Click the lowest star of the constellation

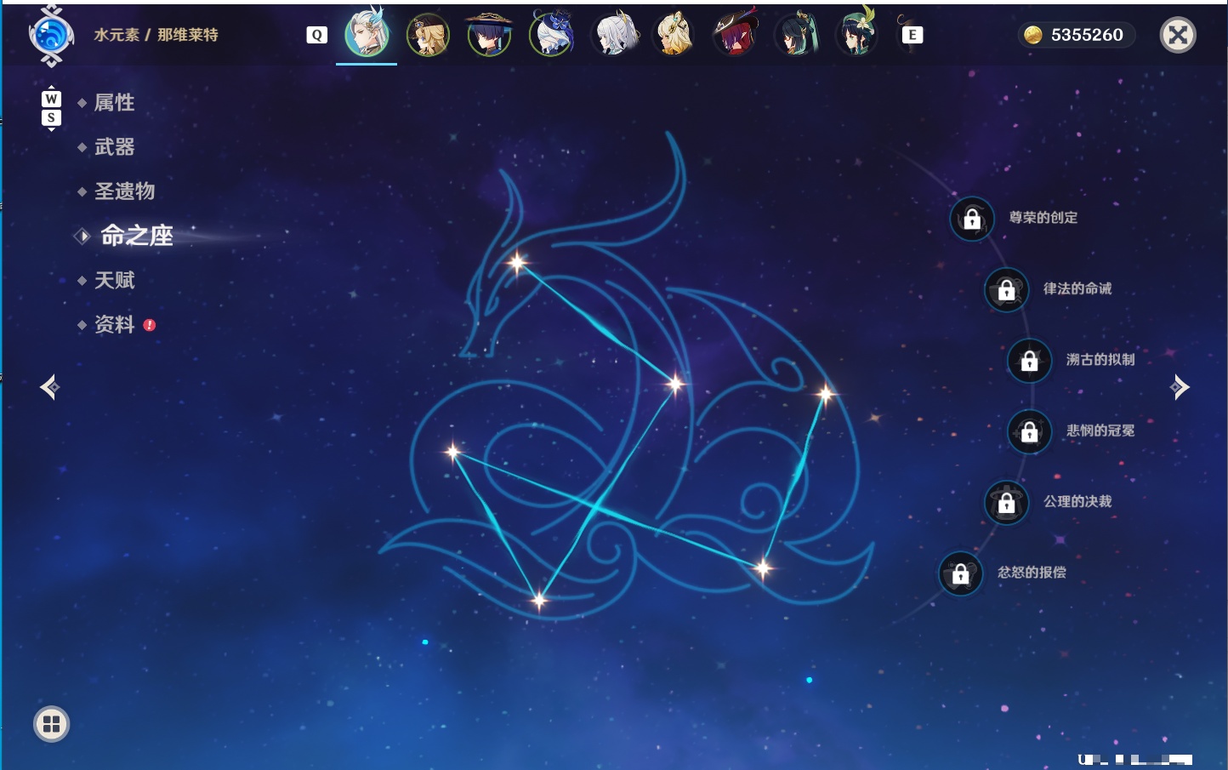click(539, 601)
